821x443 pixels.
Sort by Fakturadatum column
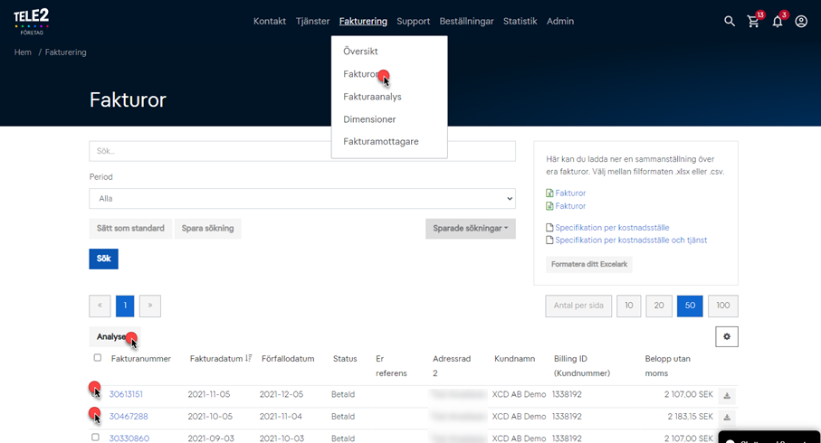(221, 359)
